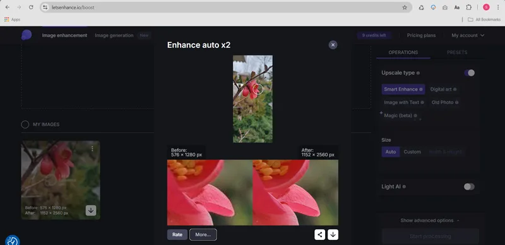Viewport: 505px width, 245px height.
Task: Open the Apps shortcut in bookmarks bar
Action: tap(12, 20)
